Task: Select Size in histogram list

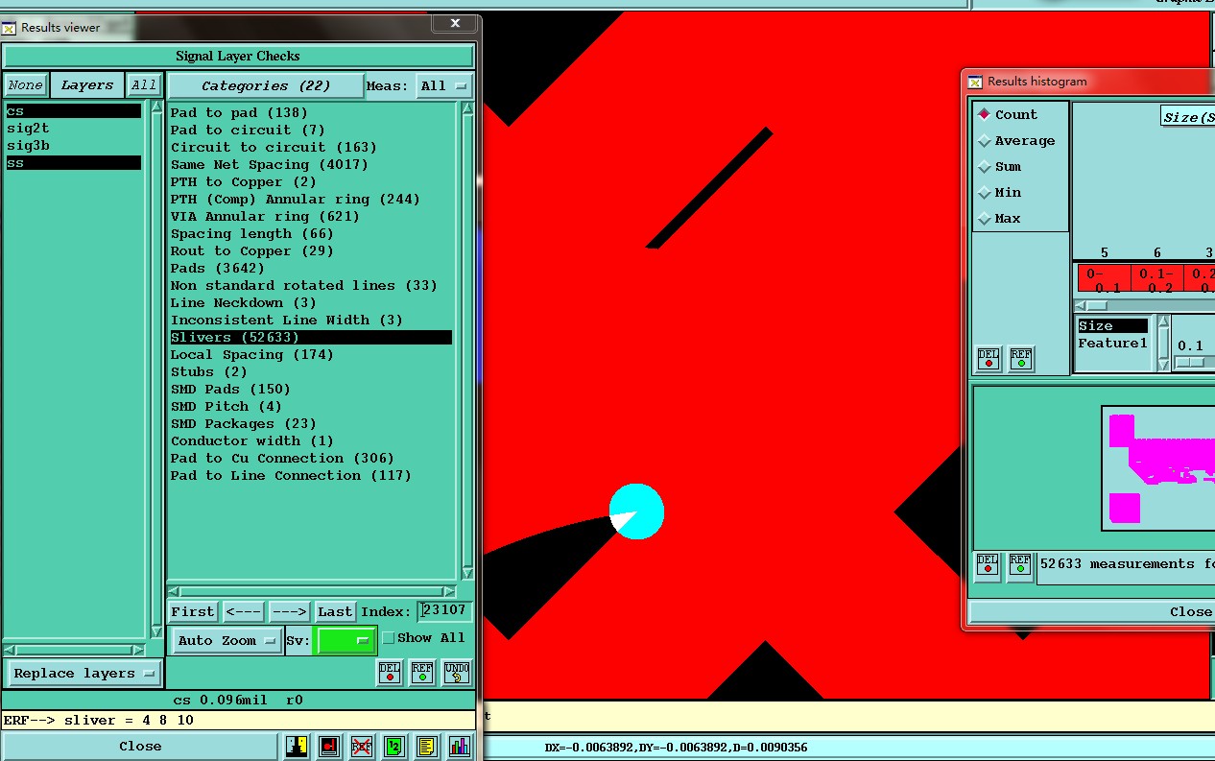Action: click(1113, 325)
